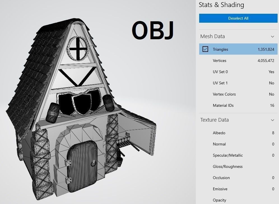
Task: Select the Vertices row
Action: (238, 61)
